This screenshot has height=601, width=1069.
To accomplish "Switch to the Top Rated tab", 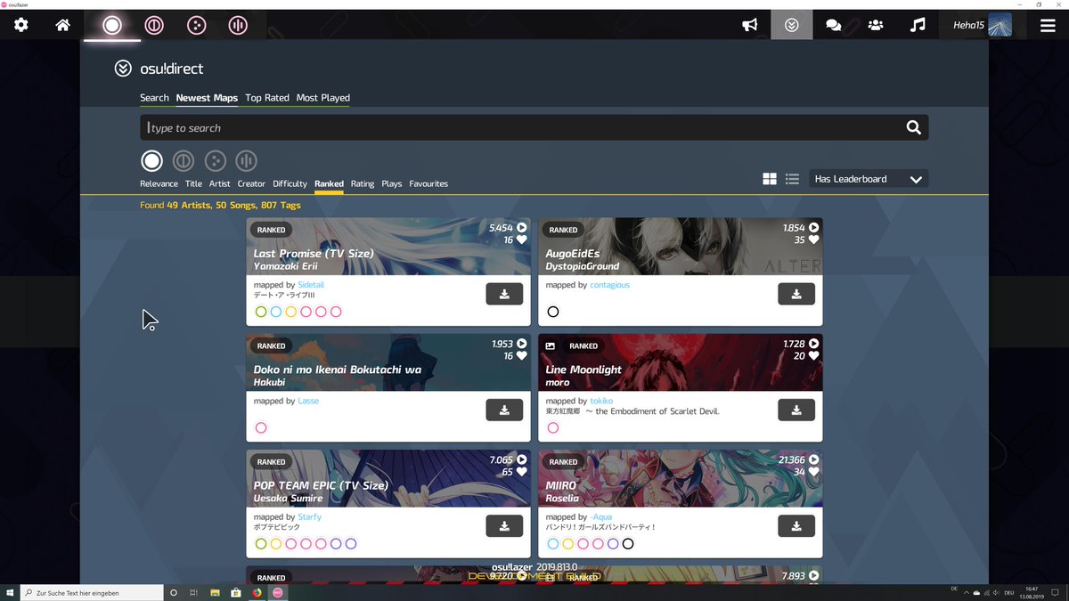I will click(x=267, y=98).
